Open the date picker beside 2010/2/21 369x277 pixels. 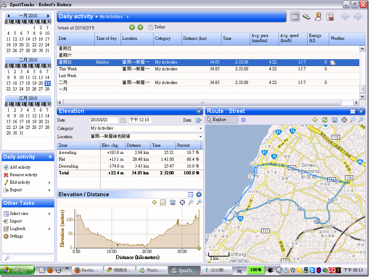[x=123, y=120]
